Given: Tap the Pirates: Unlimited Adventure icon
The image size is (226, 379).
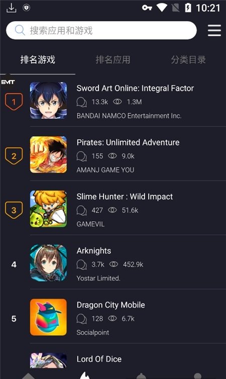Looking at the screenshot, I should tap(48, 154).
